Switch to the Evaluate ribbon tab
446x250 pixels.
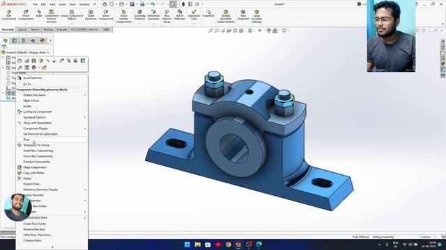pos(62,29)
